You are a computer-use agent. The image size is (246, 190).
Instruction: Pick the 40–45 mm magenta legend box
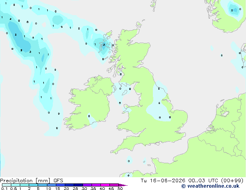pyautogui.click(x=105, y=185)
